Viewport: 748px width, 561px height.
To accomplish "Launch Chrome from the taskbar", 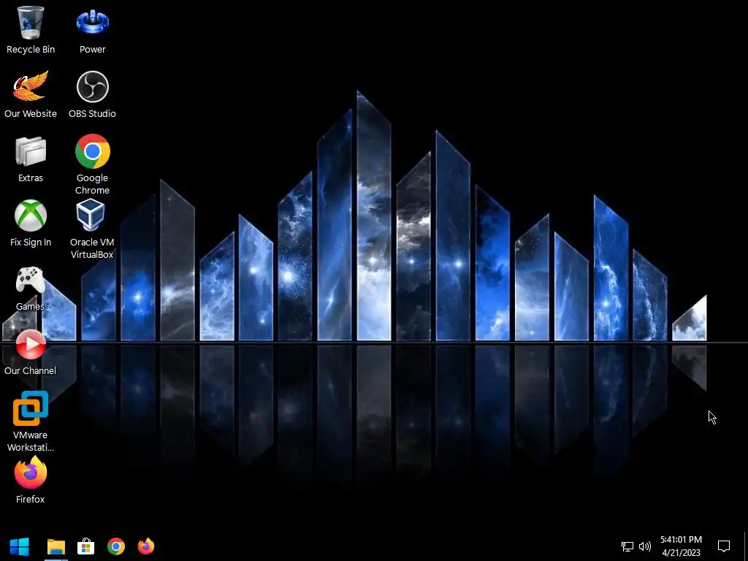I will point(116,546).
